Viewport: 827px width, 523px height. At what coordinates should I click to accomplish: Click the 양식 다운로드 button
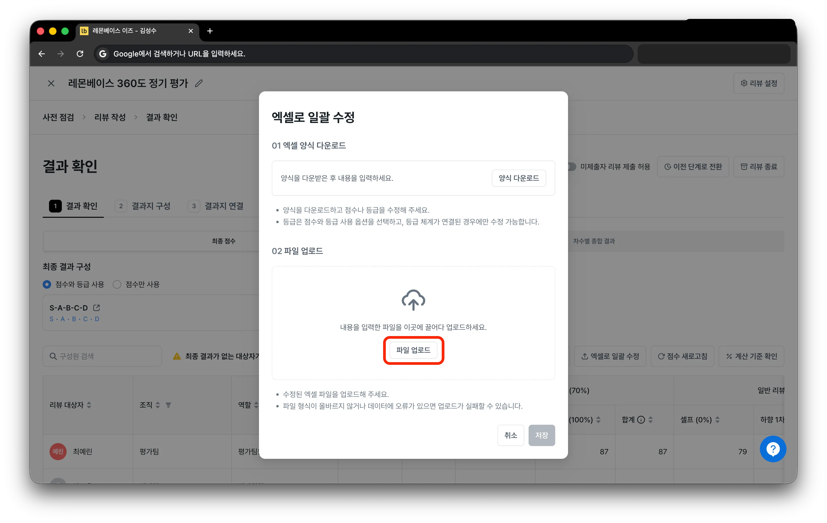[518, 178]
